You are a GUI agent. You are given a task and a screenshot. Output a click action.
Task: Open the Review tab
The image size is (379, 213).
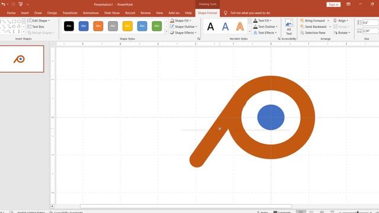coord(146,13)
